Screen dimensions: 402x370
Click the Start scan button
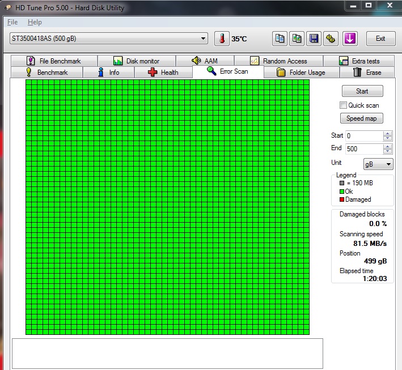tap(362, 91)
